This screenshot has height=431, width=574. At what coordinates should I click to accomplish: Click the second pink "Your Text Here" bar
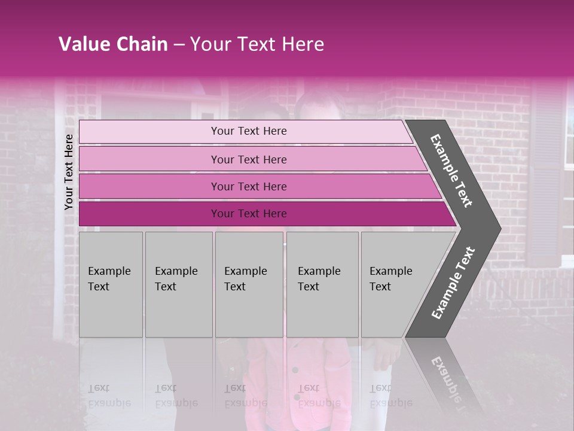(248, 159)
